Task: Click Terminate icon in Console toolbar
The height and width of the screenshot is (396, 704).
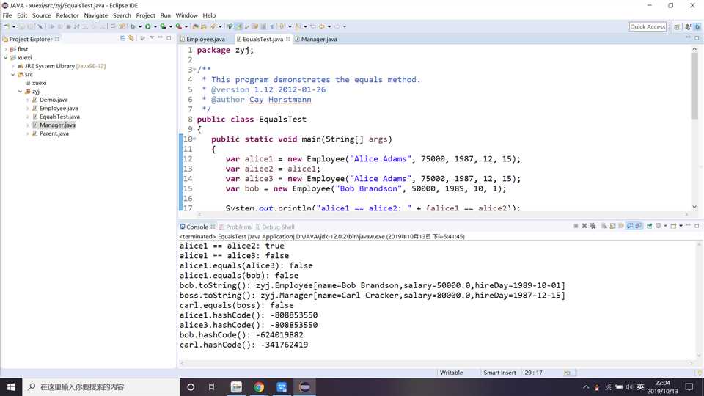Action: tap(576, 226)
